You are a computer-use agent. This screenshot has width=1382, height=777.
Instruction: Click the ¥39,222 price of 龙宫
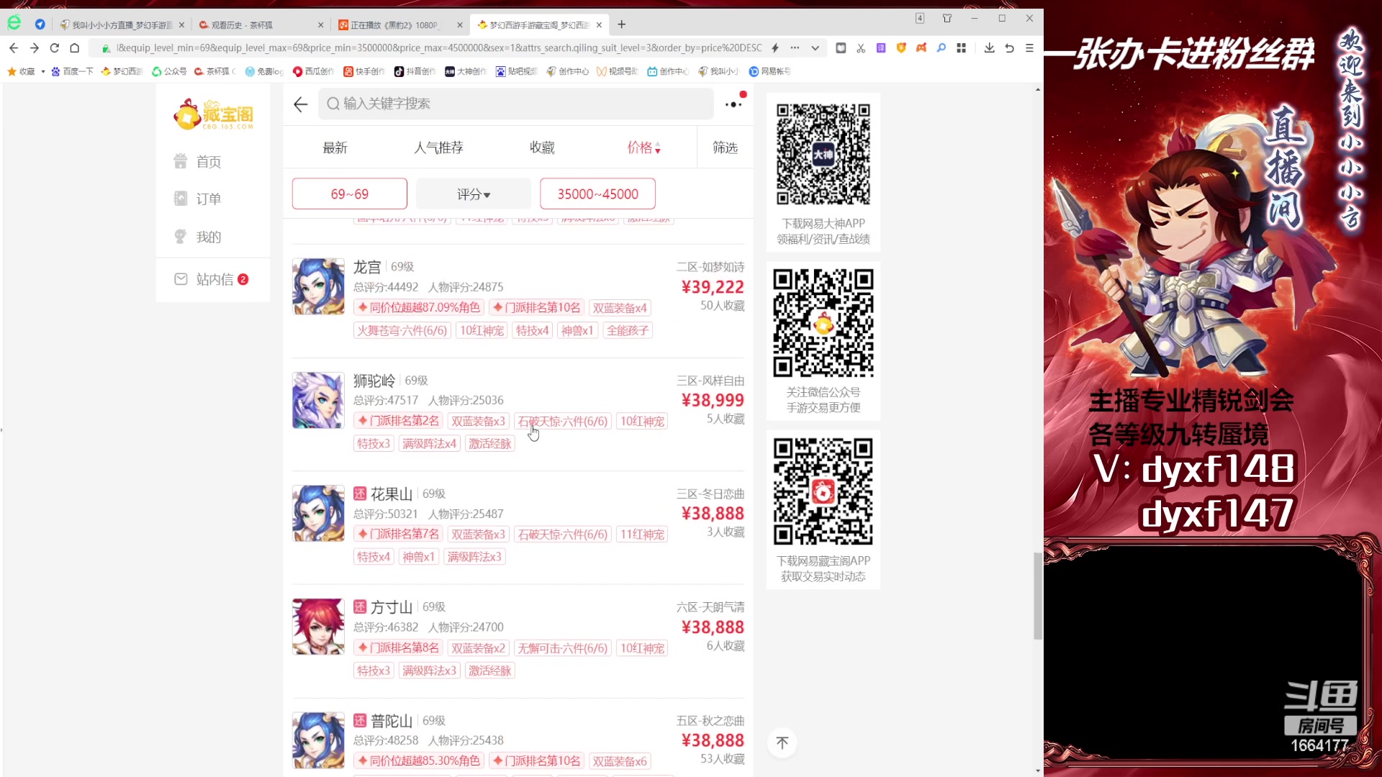[x=713, y=287]
